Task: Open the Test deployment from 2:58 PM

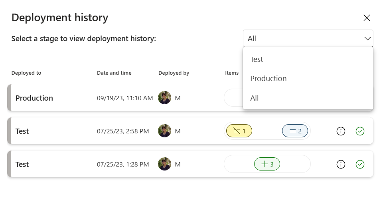Action: click(22, 131)
